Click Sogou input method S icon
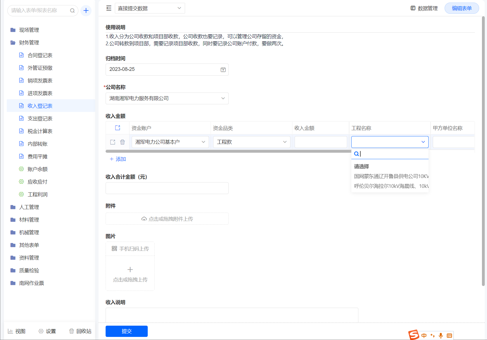 tap(413, 335)
